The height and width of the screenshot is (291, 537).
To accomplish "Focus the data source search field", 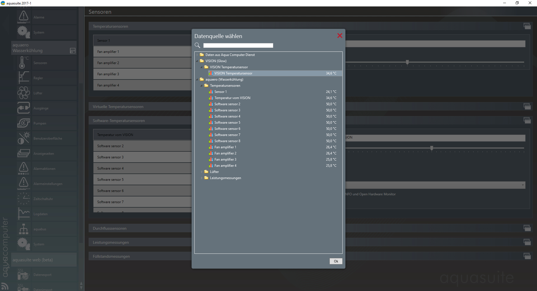I will tap(238, 45).
